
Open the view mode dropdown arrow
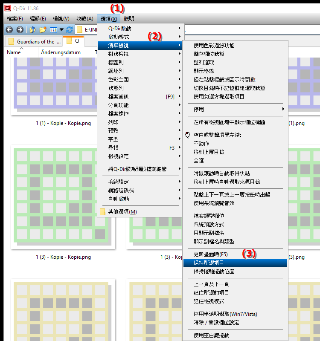point(61,29)
